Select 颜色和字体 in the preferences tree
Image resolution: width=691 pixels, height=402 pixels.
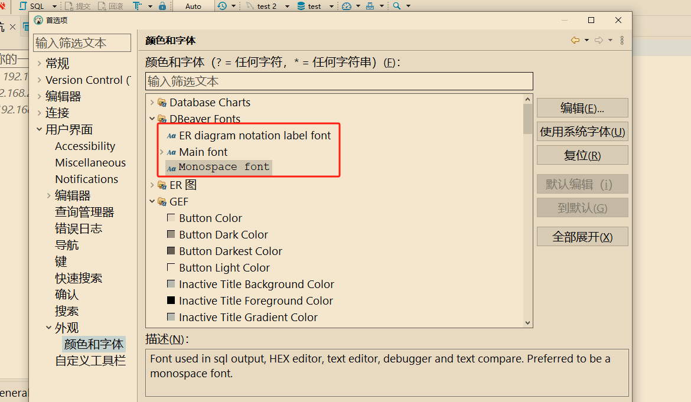coord(93,344)
